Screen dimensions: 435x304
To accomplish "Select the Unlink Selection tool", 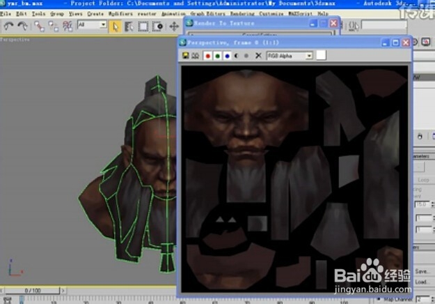I will click(x=54, y=26).
